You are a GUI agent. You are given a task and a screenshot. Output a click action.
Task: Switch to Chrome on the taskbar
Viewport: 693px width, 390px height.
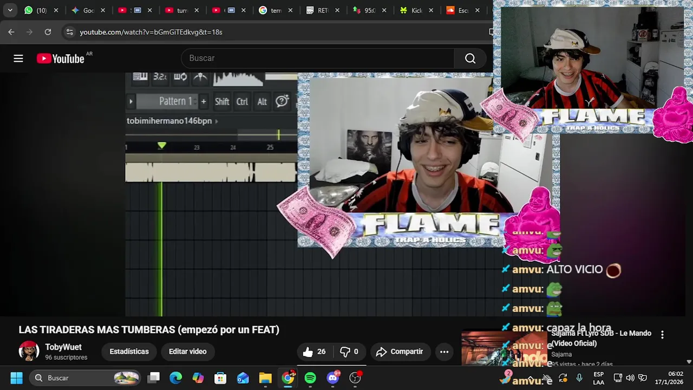(288, 378)
